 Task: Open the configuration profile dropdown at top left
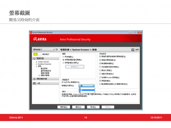[x=44, y=49]
